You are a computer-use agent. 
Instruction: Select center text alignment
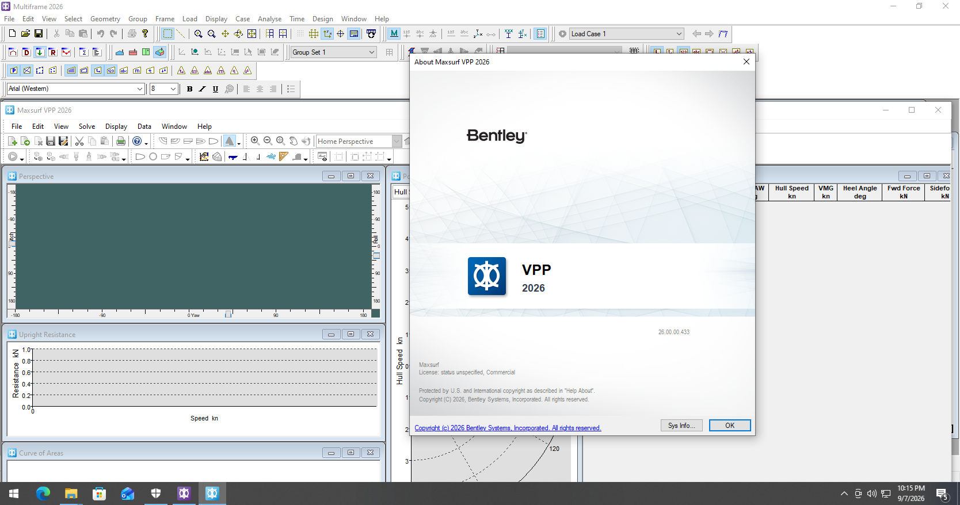point(260,89)
